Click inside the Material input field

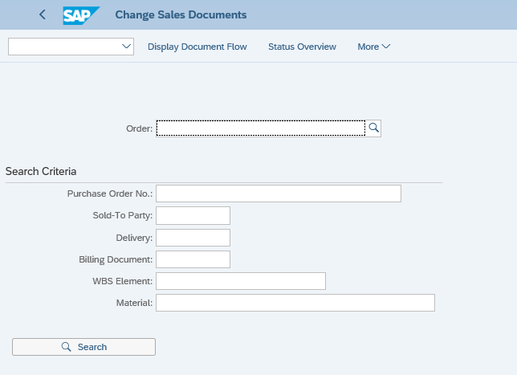pyautogui.click(x=295, y=303)
